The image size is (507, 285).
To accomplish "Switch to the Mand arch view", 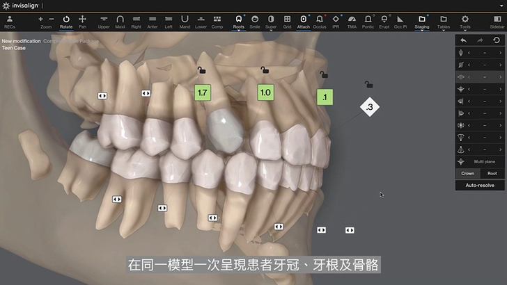I will click(185, 22).
